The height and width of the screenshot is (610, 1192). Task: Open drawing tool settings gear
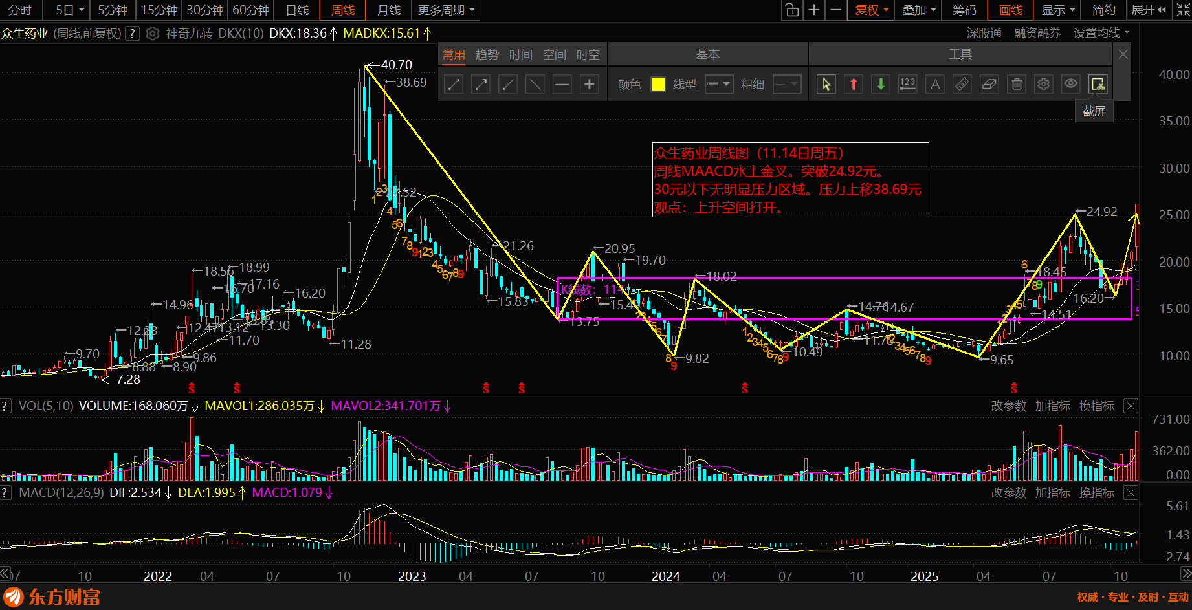coord(1044,84)
